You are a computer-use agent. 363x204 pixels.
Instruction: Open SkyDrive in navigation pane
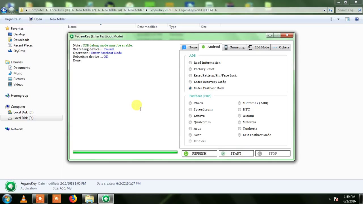[x=19, y=51]
